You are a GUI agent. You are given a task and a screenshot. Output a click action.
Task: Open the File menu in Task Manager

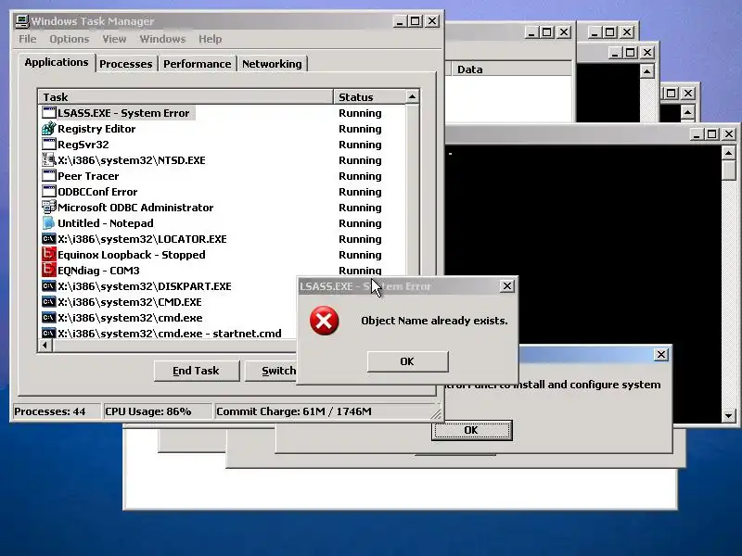28,39
